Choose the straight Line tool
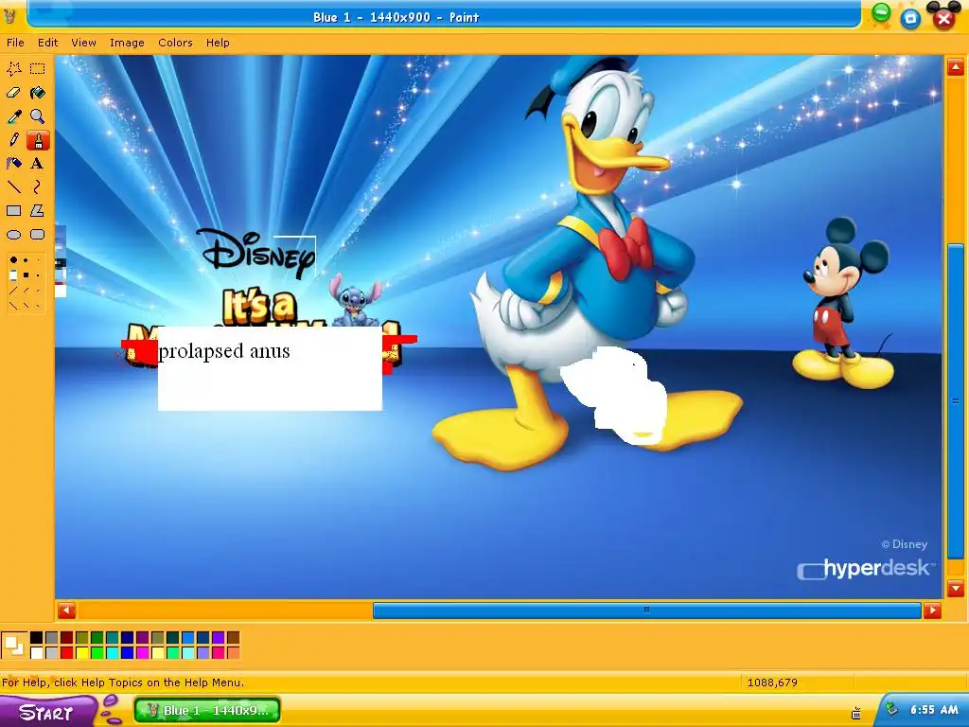This screenshot has width=969, height=727. pyautogui.click(x=13, y=187)
